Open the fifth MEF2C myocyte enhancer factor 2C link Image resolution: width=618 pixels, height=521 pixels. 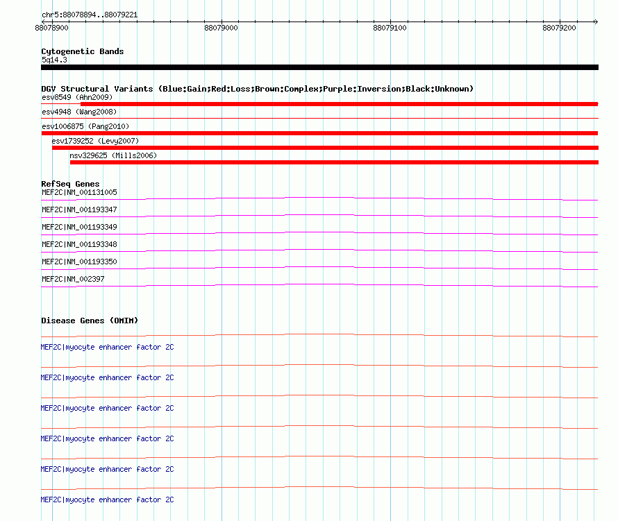pyautogui.click(x=107, y=470)
